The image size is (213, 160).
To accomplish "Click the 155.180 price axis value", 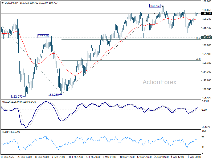I will (x=207, y=63).
